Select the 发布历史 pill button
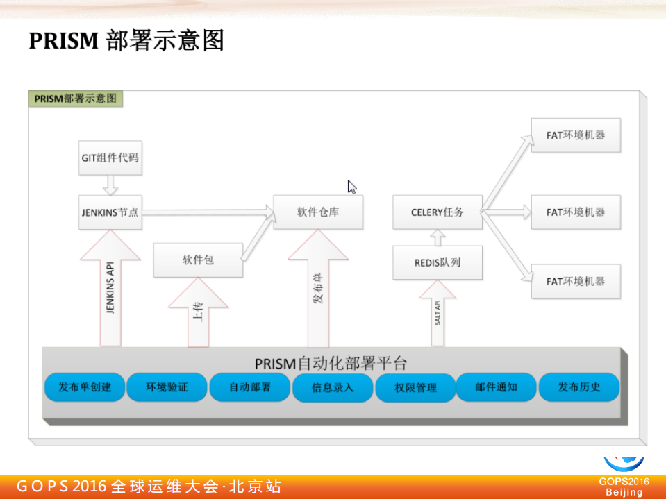The image size is (666, 499). point(578,387)
